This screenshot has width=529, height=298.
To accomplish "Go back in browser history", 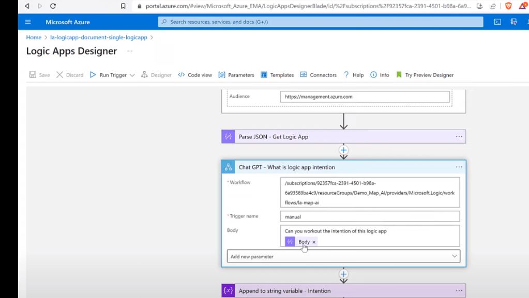I will 27,6.
